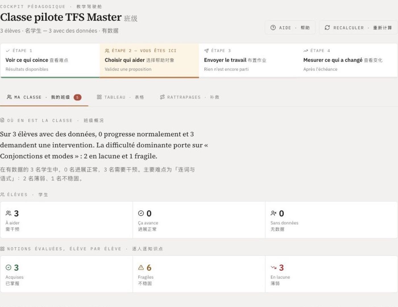Click the RECALCULER button
Screen dimensions: 398x307
pyautogui.click(x=358, y=28)
